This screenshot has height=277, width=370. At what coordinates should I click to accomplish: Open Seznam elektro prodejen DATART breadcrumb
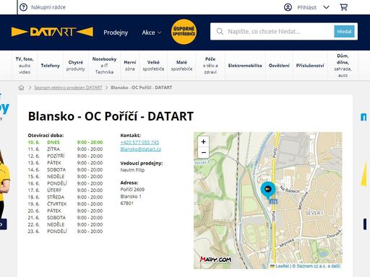point(68,87)
